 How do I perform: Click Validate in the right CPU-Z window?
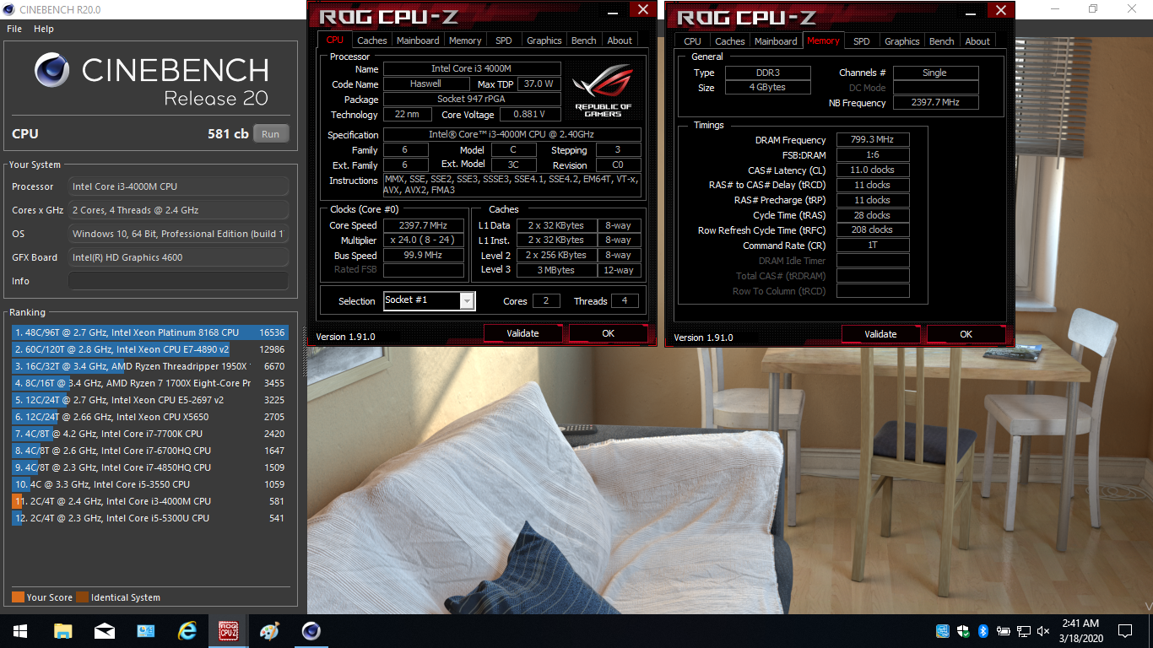coord(880,334)
